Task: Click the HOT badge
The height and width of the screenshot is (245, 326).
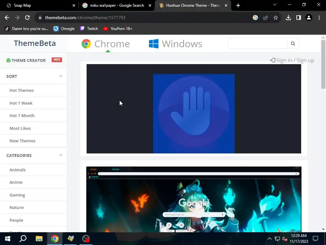Action: coord(57,60)
